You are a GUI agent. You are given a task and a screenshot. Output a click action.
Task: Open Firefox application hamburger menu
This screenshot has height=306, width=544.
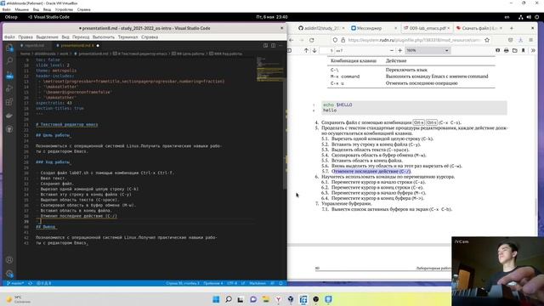[530, 40]
